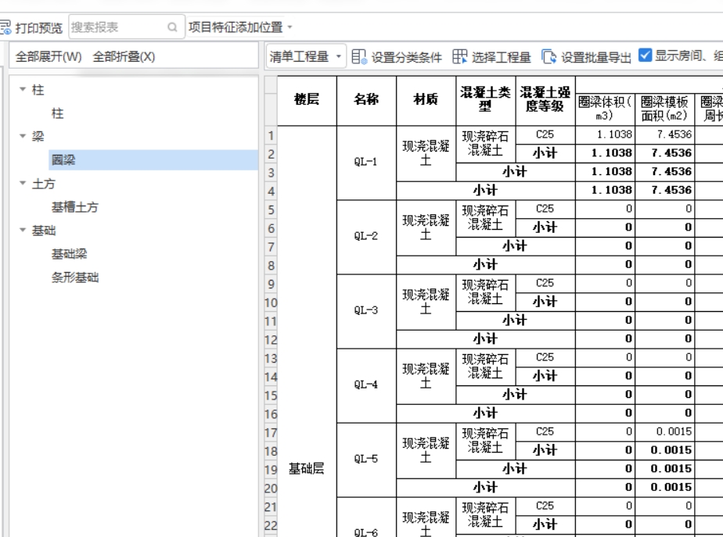This screenshot has width=723, height=537.
Task: Collapse the 基础 tree category
Action: pyautogui.click(x=23, y=230)
